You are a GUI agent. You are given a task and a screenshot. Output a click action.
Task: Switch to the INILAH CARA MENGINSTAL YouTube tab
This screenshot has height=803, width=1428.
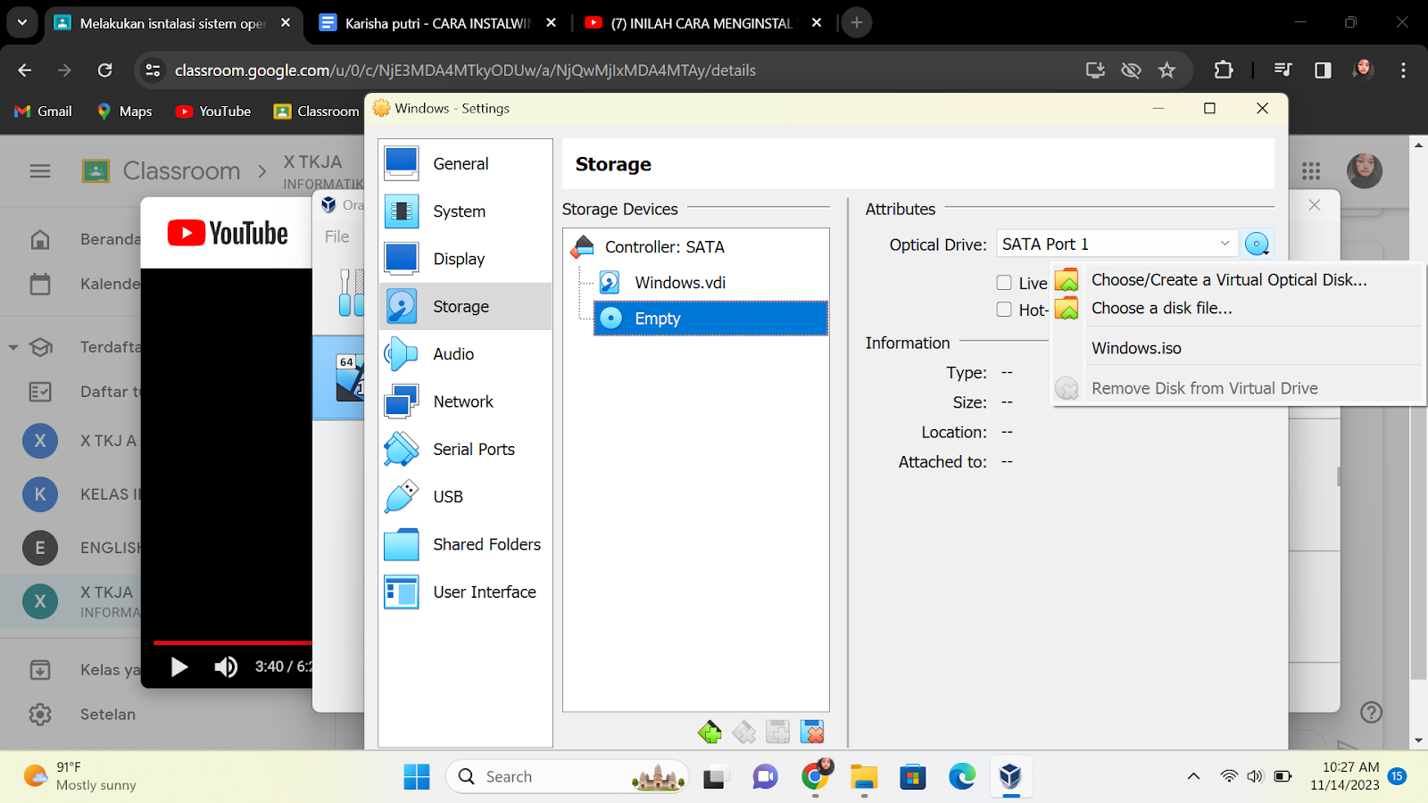coord(702,23)
